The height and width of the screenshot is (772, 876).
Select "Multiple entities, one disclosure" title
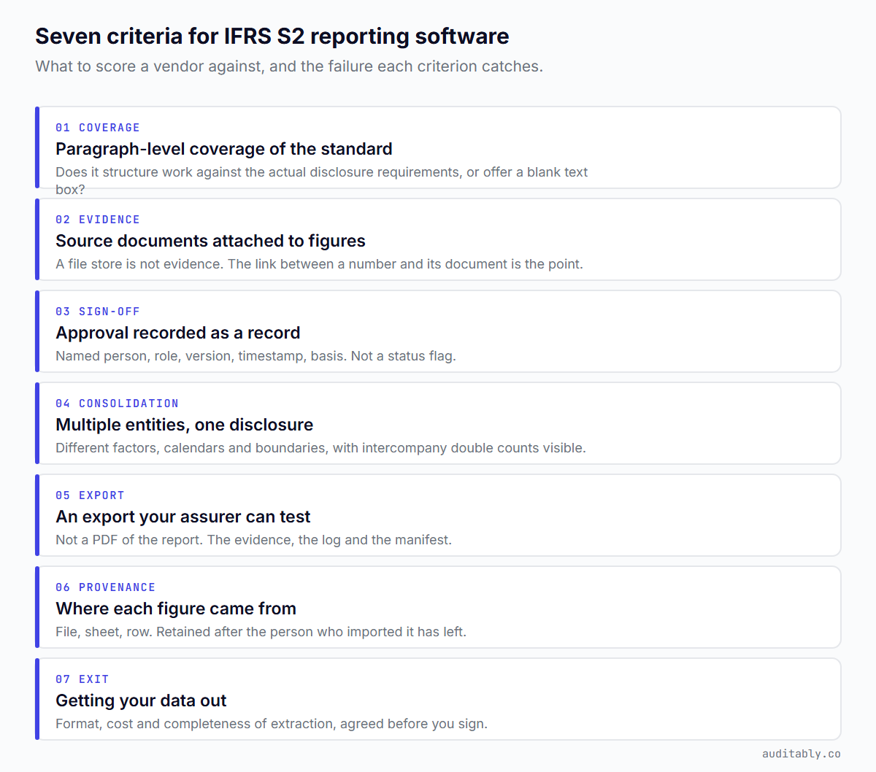tap(185, 425)
